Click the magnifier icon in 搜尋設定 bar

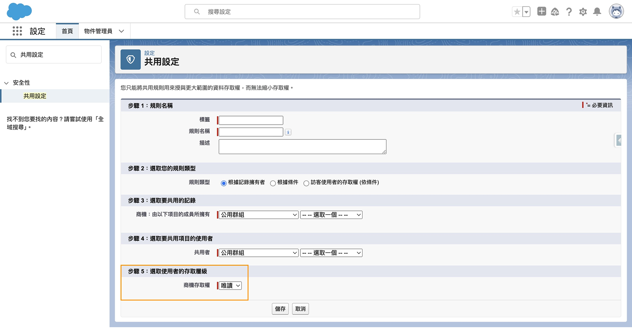pyautogui.click(x=197, y=12)
